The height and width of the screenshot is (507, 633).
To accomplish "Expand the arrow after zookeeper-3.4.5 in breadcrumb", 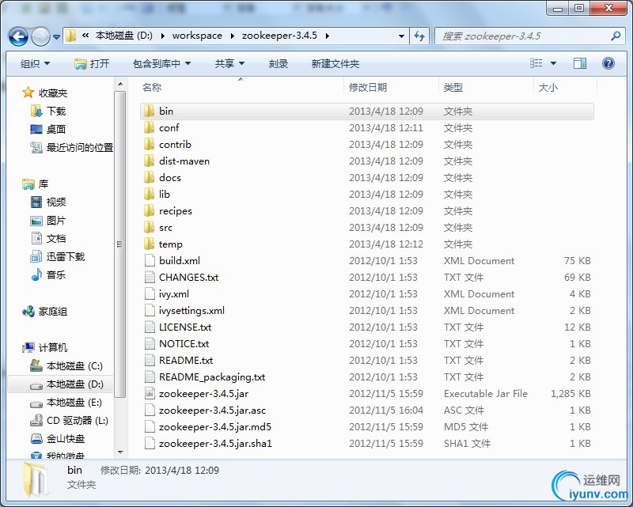I will 328,36.
